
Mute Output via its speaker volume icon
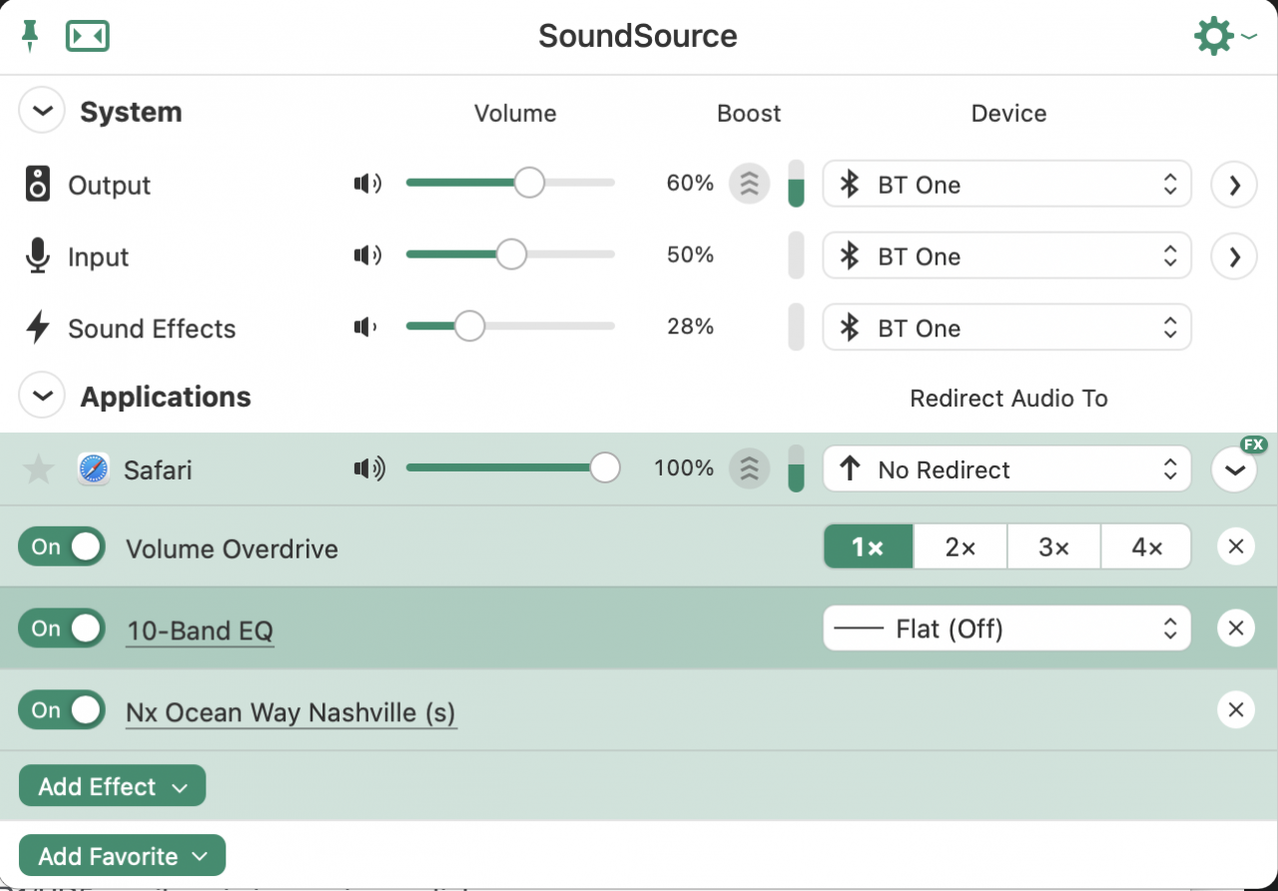(x=367, y=184)
